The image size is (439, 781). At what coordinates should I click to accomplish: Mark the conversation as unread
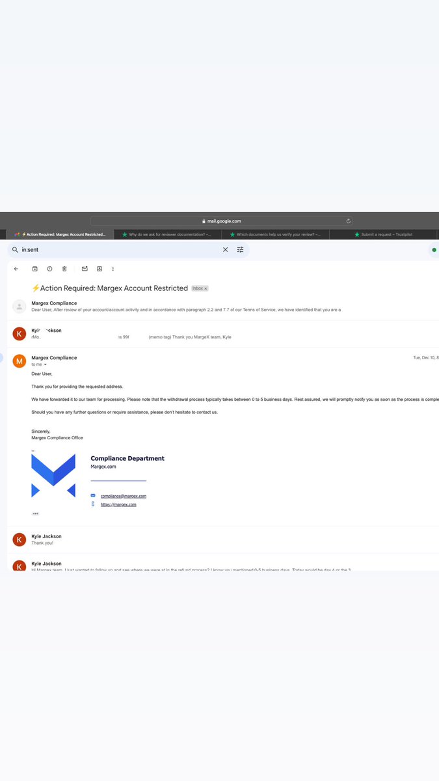(x=85, y=269)
